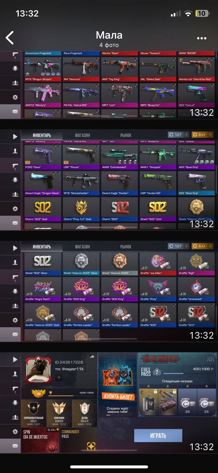Image resolution: width=218 pixels, height=473 pixels.
Task: Click the plus next to 127 above AKR "Steel Grip"
Action: (187, 135)
